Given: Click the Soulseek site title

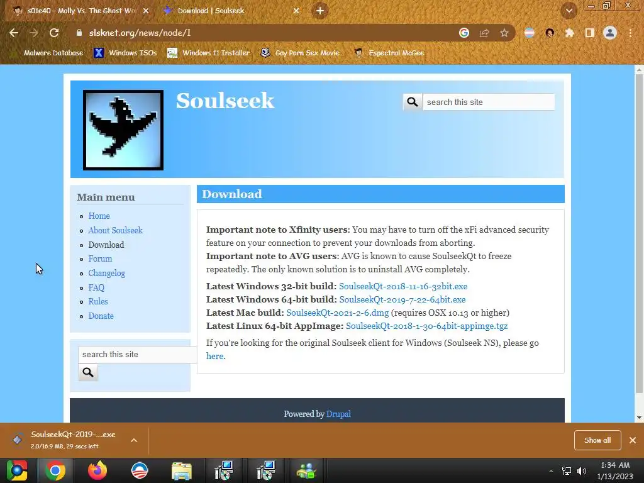Looking at the screenshot, I should click(225, 101).
